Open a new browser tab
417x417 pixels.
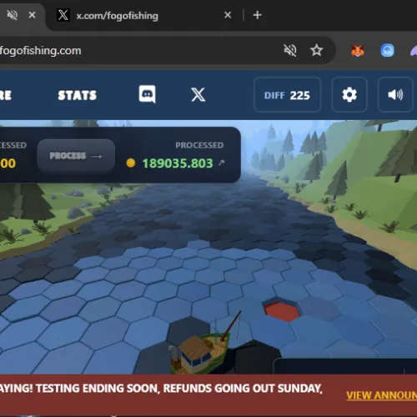click(258, 15)
